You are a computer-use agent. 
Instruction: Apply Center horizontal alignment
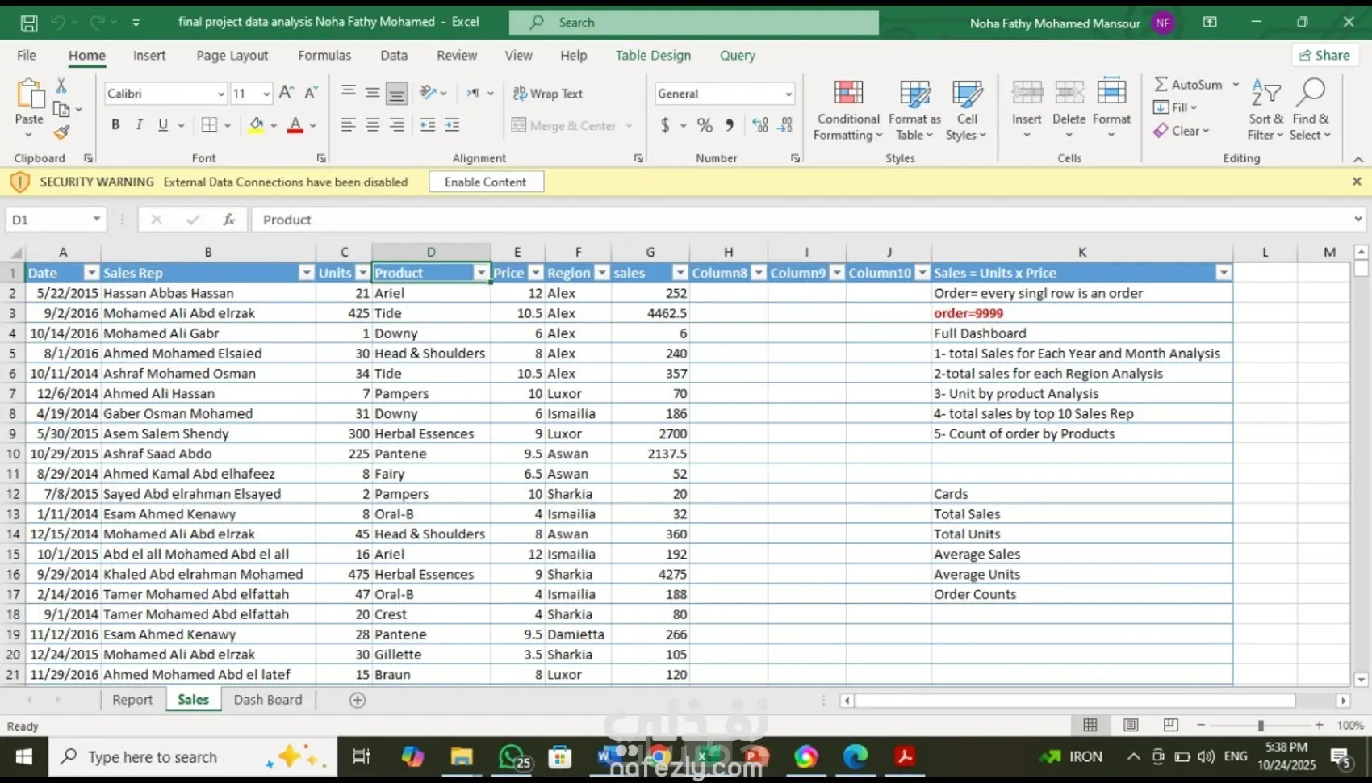pos(372,125)
